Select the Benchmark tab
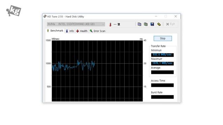Image resolution: width=223 pixels, height=125 pixels. click(x=55, y=31)
